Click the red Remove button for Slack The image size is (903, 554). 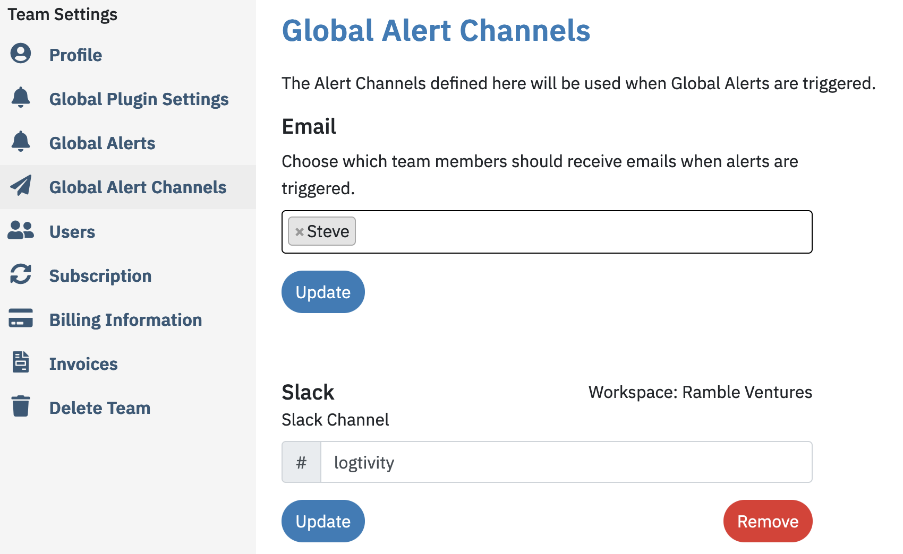coord(767,521)
